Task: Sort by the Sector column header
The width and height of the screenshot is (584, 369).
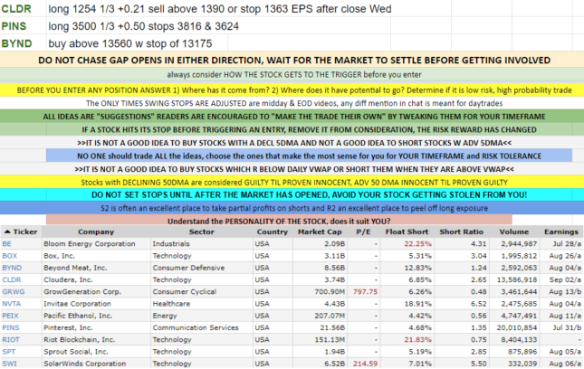Action: click(202, 232)
